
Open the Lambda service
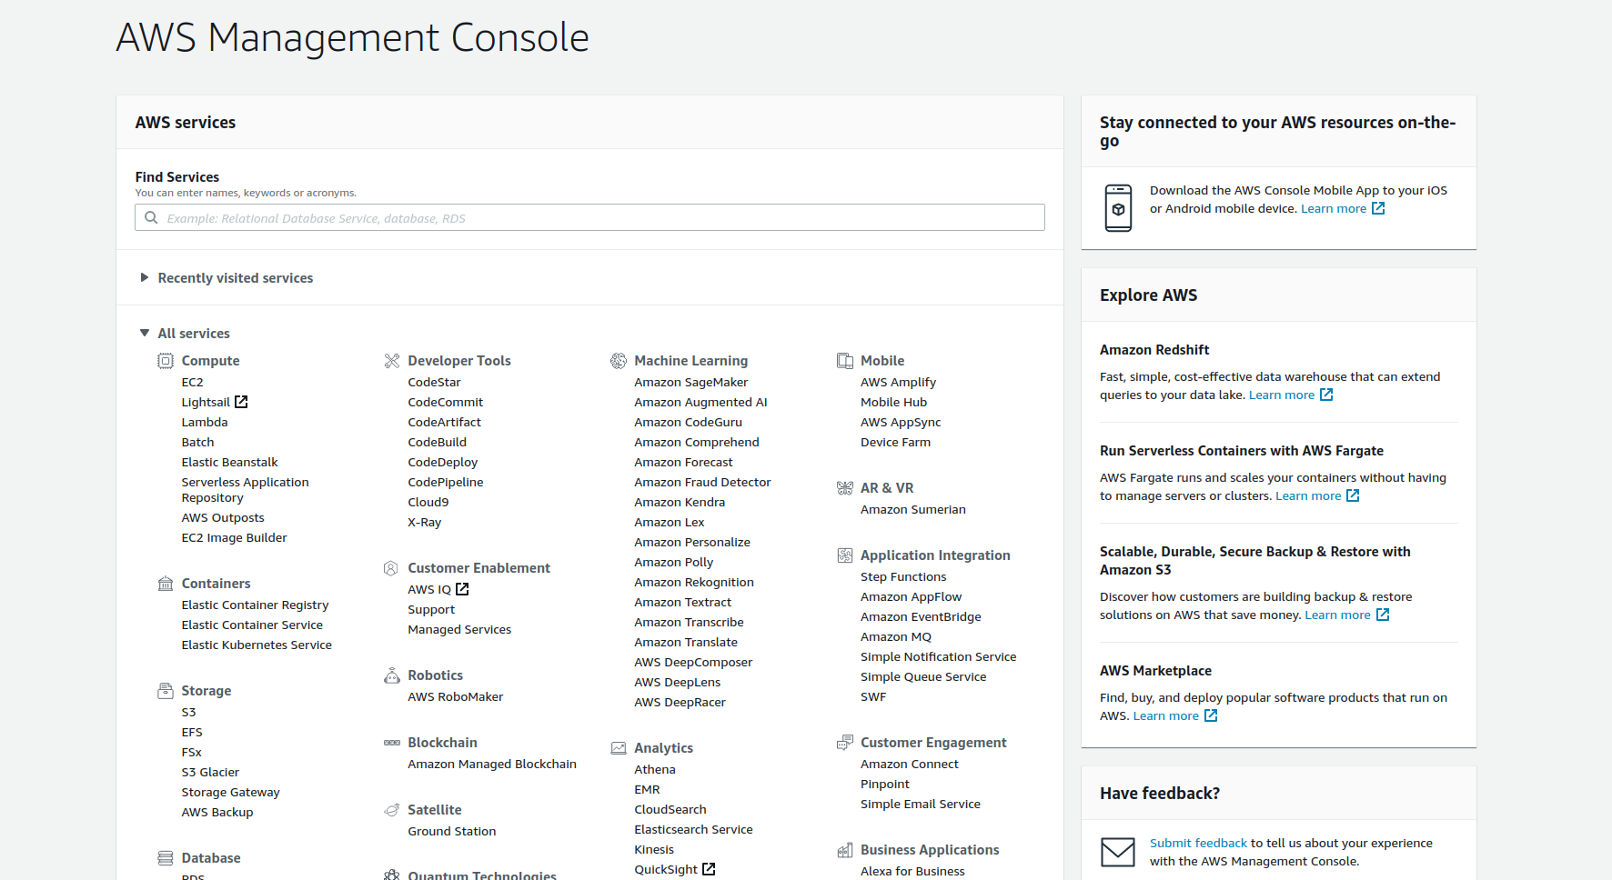(205, 423)
